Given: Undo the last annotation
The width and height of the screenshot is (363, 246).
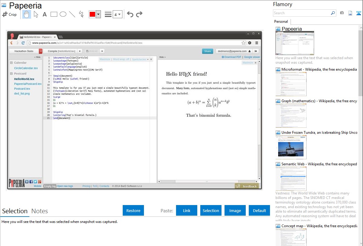Looking at the screenshot, I should [x=130, y=14].
